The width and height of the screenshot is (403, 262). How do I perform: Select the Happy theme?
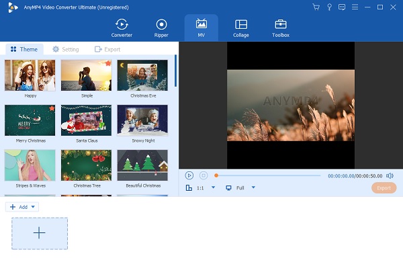pyautogui.click(x=30, y=75)
